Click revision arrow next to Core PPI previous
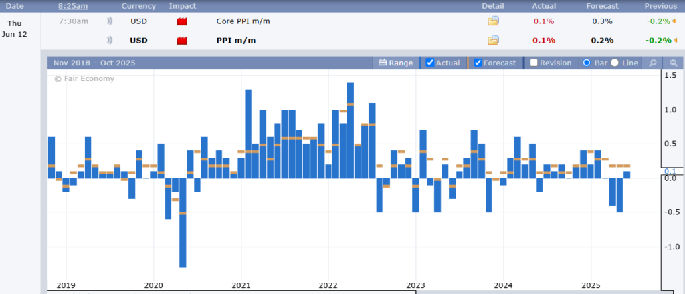This screenshot has width=685, height=294. point(674,21)
